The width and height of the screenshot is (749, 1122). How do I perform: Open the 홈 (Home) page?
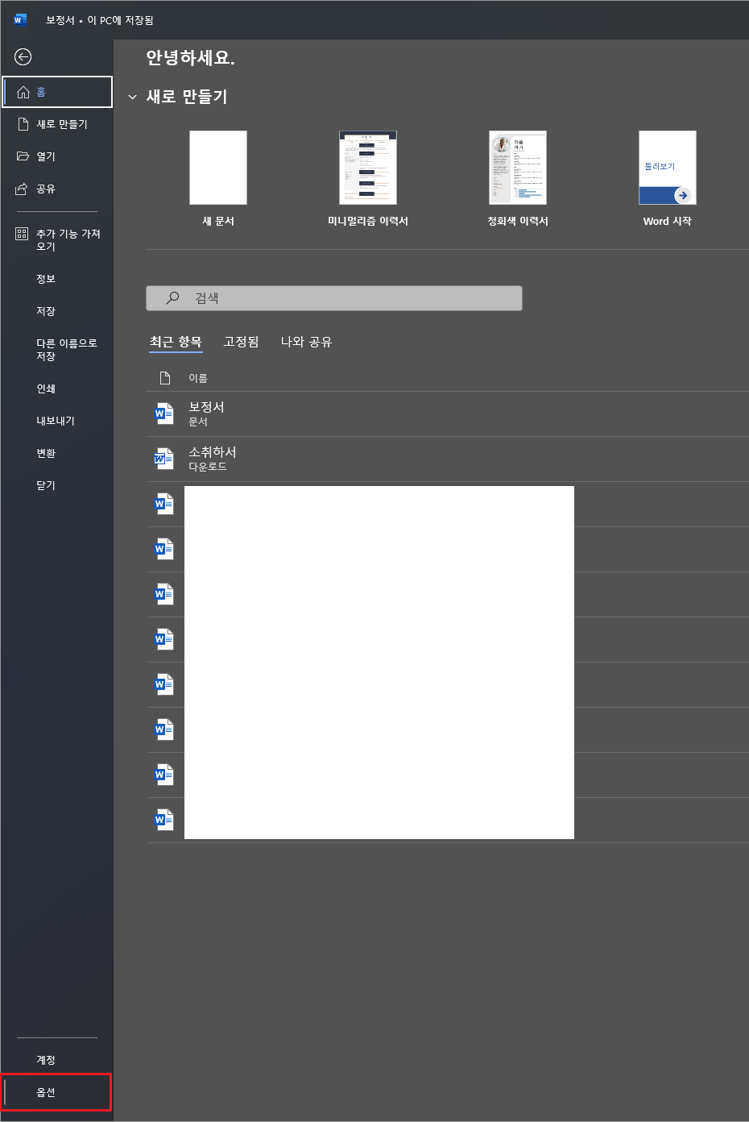point(57,92)
